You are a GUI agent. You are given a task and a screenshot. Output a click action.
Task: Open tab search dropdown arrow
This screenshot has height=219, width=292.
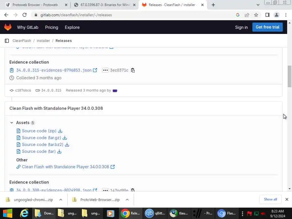click(x=258, y=5)
